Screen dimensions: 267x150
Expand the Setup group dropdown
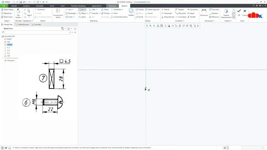coord(7,21)
